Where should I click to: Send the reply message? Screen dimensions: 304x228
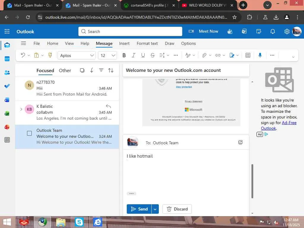[139, 209]
